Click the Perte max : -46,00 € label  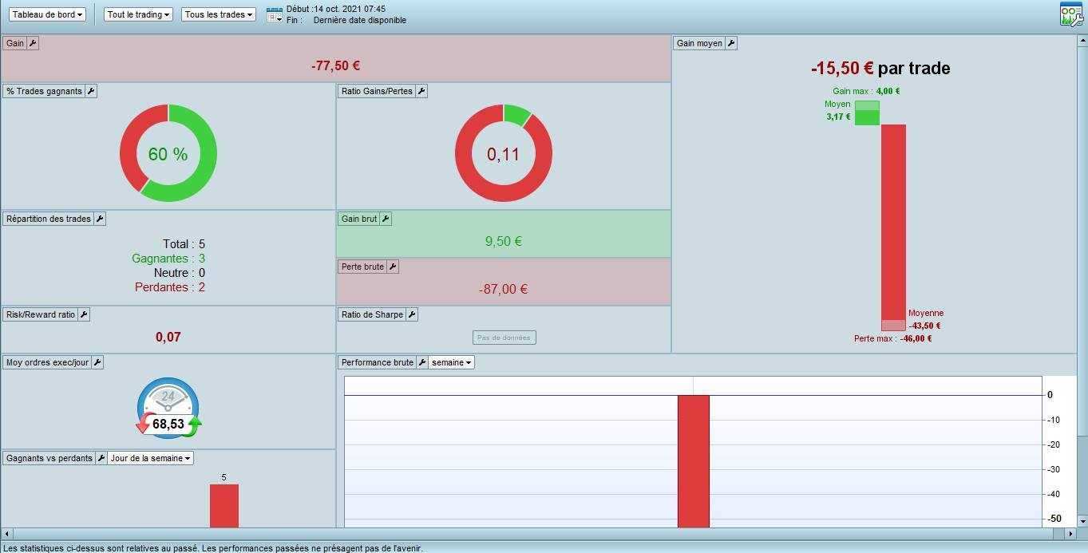[892, 338]
